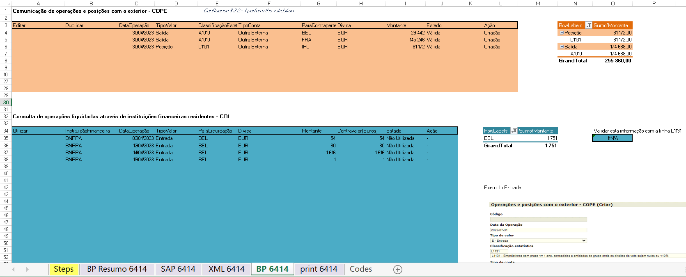Click column header F
The image size is (686, 277).
pos(269,3)
